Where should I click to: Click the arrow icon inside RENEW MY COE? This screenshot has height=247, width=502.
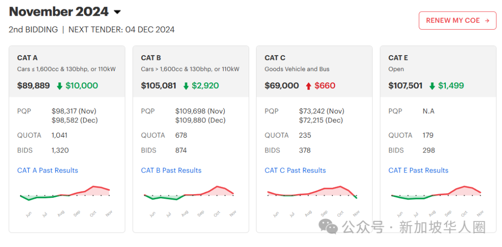(487, 20)
